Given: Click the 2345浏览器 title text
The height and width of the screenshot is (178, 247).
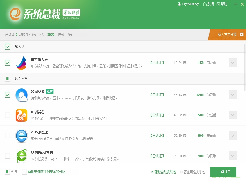Looking at the screenshot, I should (40, 132).
